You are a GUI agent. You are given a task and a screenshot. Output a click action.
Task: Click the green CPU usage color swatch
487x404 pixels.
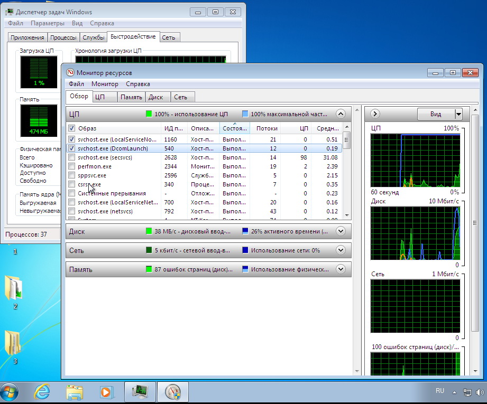149,114
